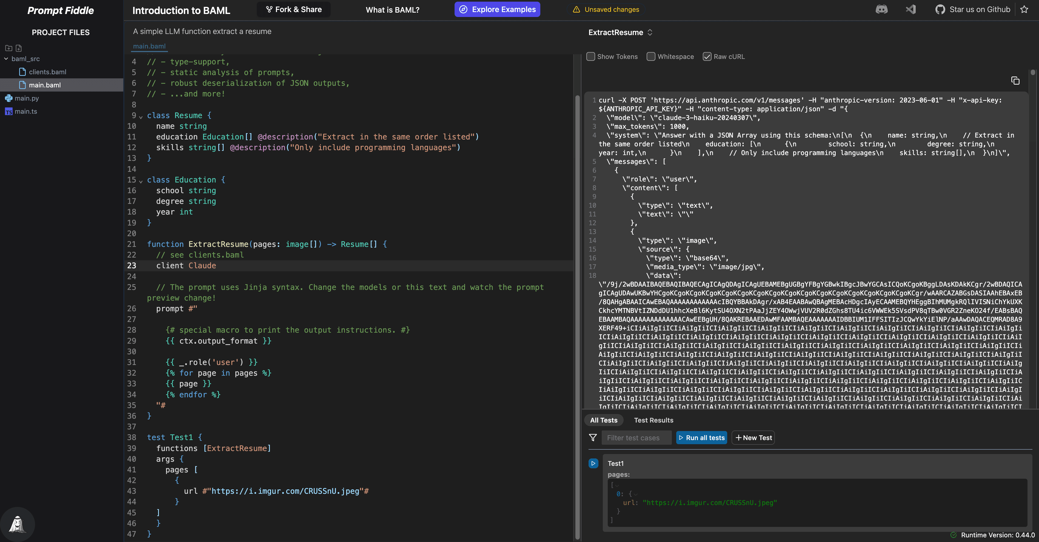Enable the Show Tokens checkbox
This screenshot has width=1039, height=542.
pos(590,56)
